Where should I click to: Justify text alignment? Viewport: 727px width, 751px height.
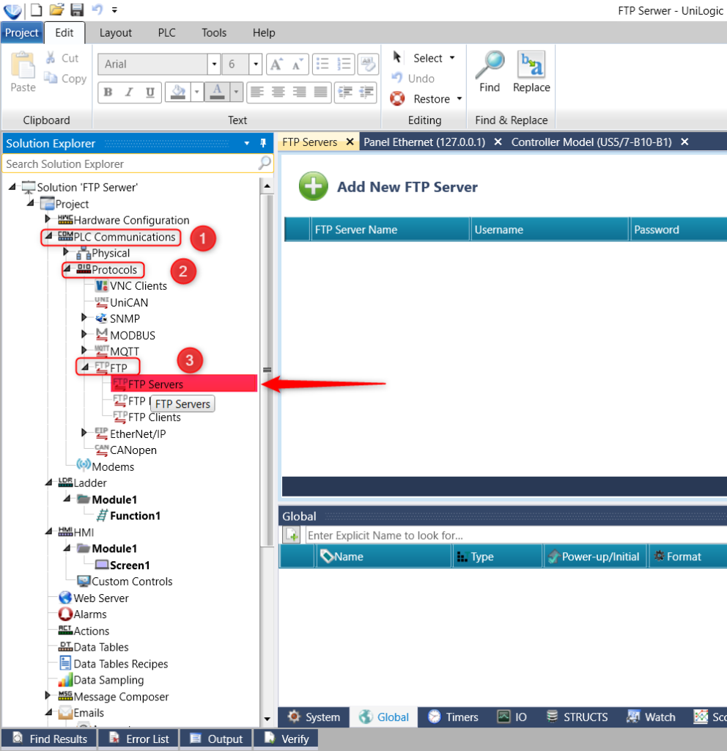point(321,92)
